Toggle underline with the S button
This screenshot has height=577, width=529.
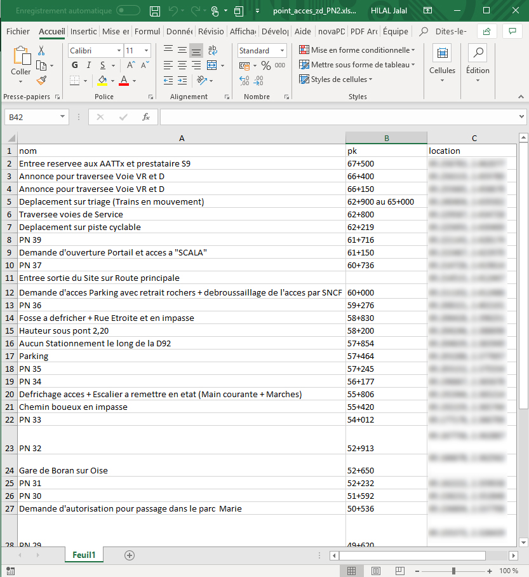(103, 65)
